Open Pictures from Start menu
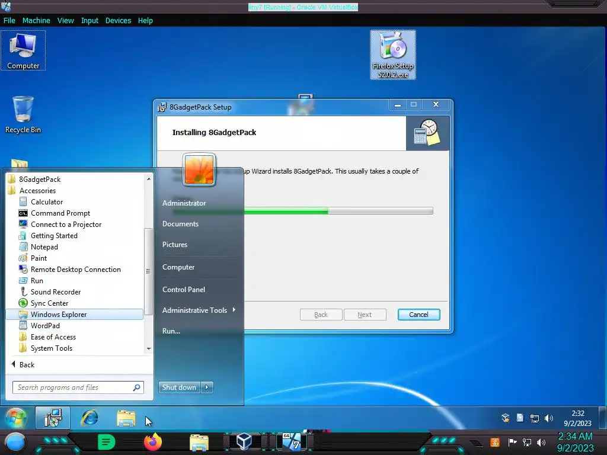The image size is (607, 455). click(175, 245)
